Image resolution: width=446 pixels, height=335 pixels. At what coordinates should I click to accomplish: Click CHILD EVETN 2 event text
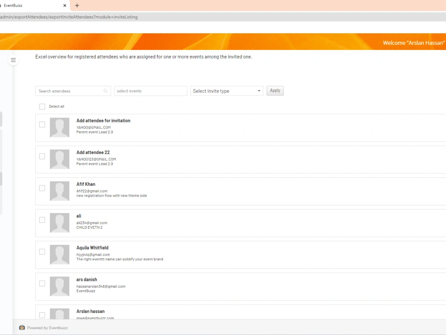(89, 227)
